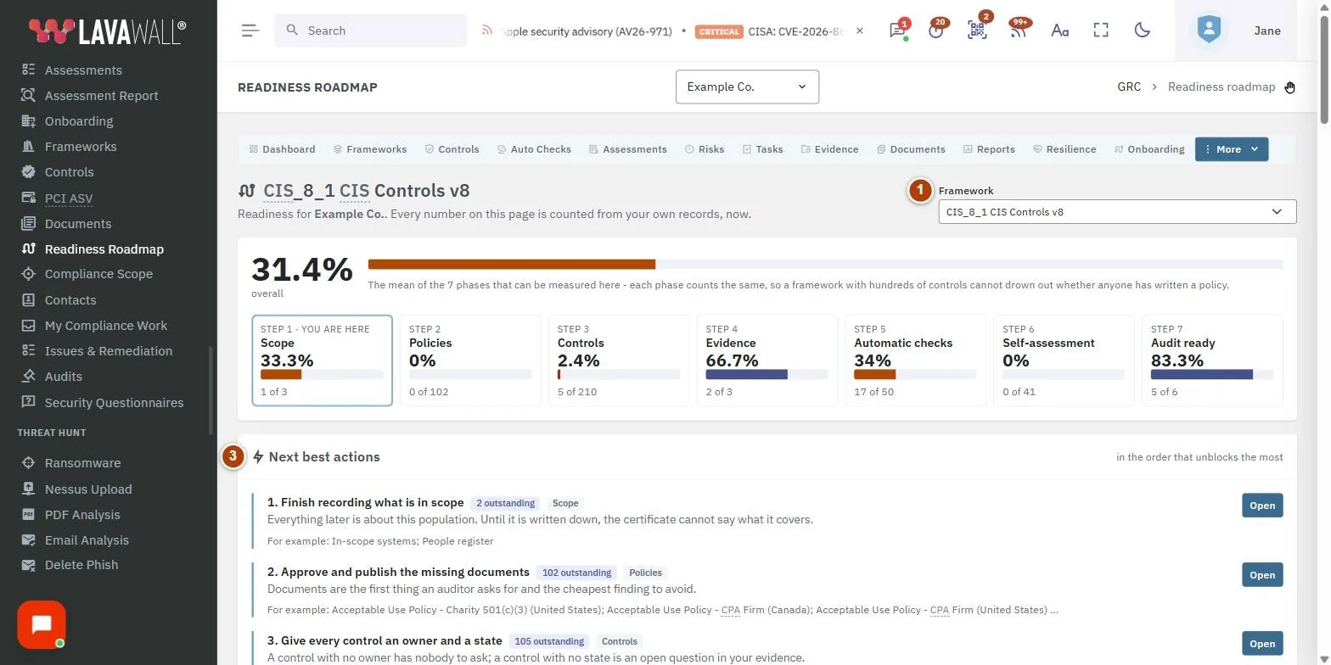This screenshot has width=1331, height=665.
Task: Open the Framework selector dropdown
Action: pyautogui.click(x=1117, y=212)
